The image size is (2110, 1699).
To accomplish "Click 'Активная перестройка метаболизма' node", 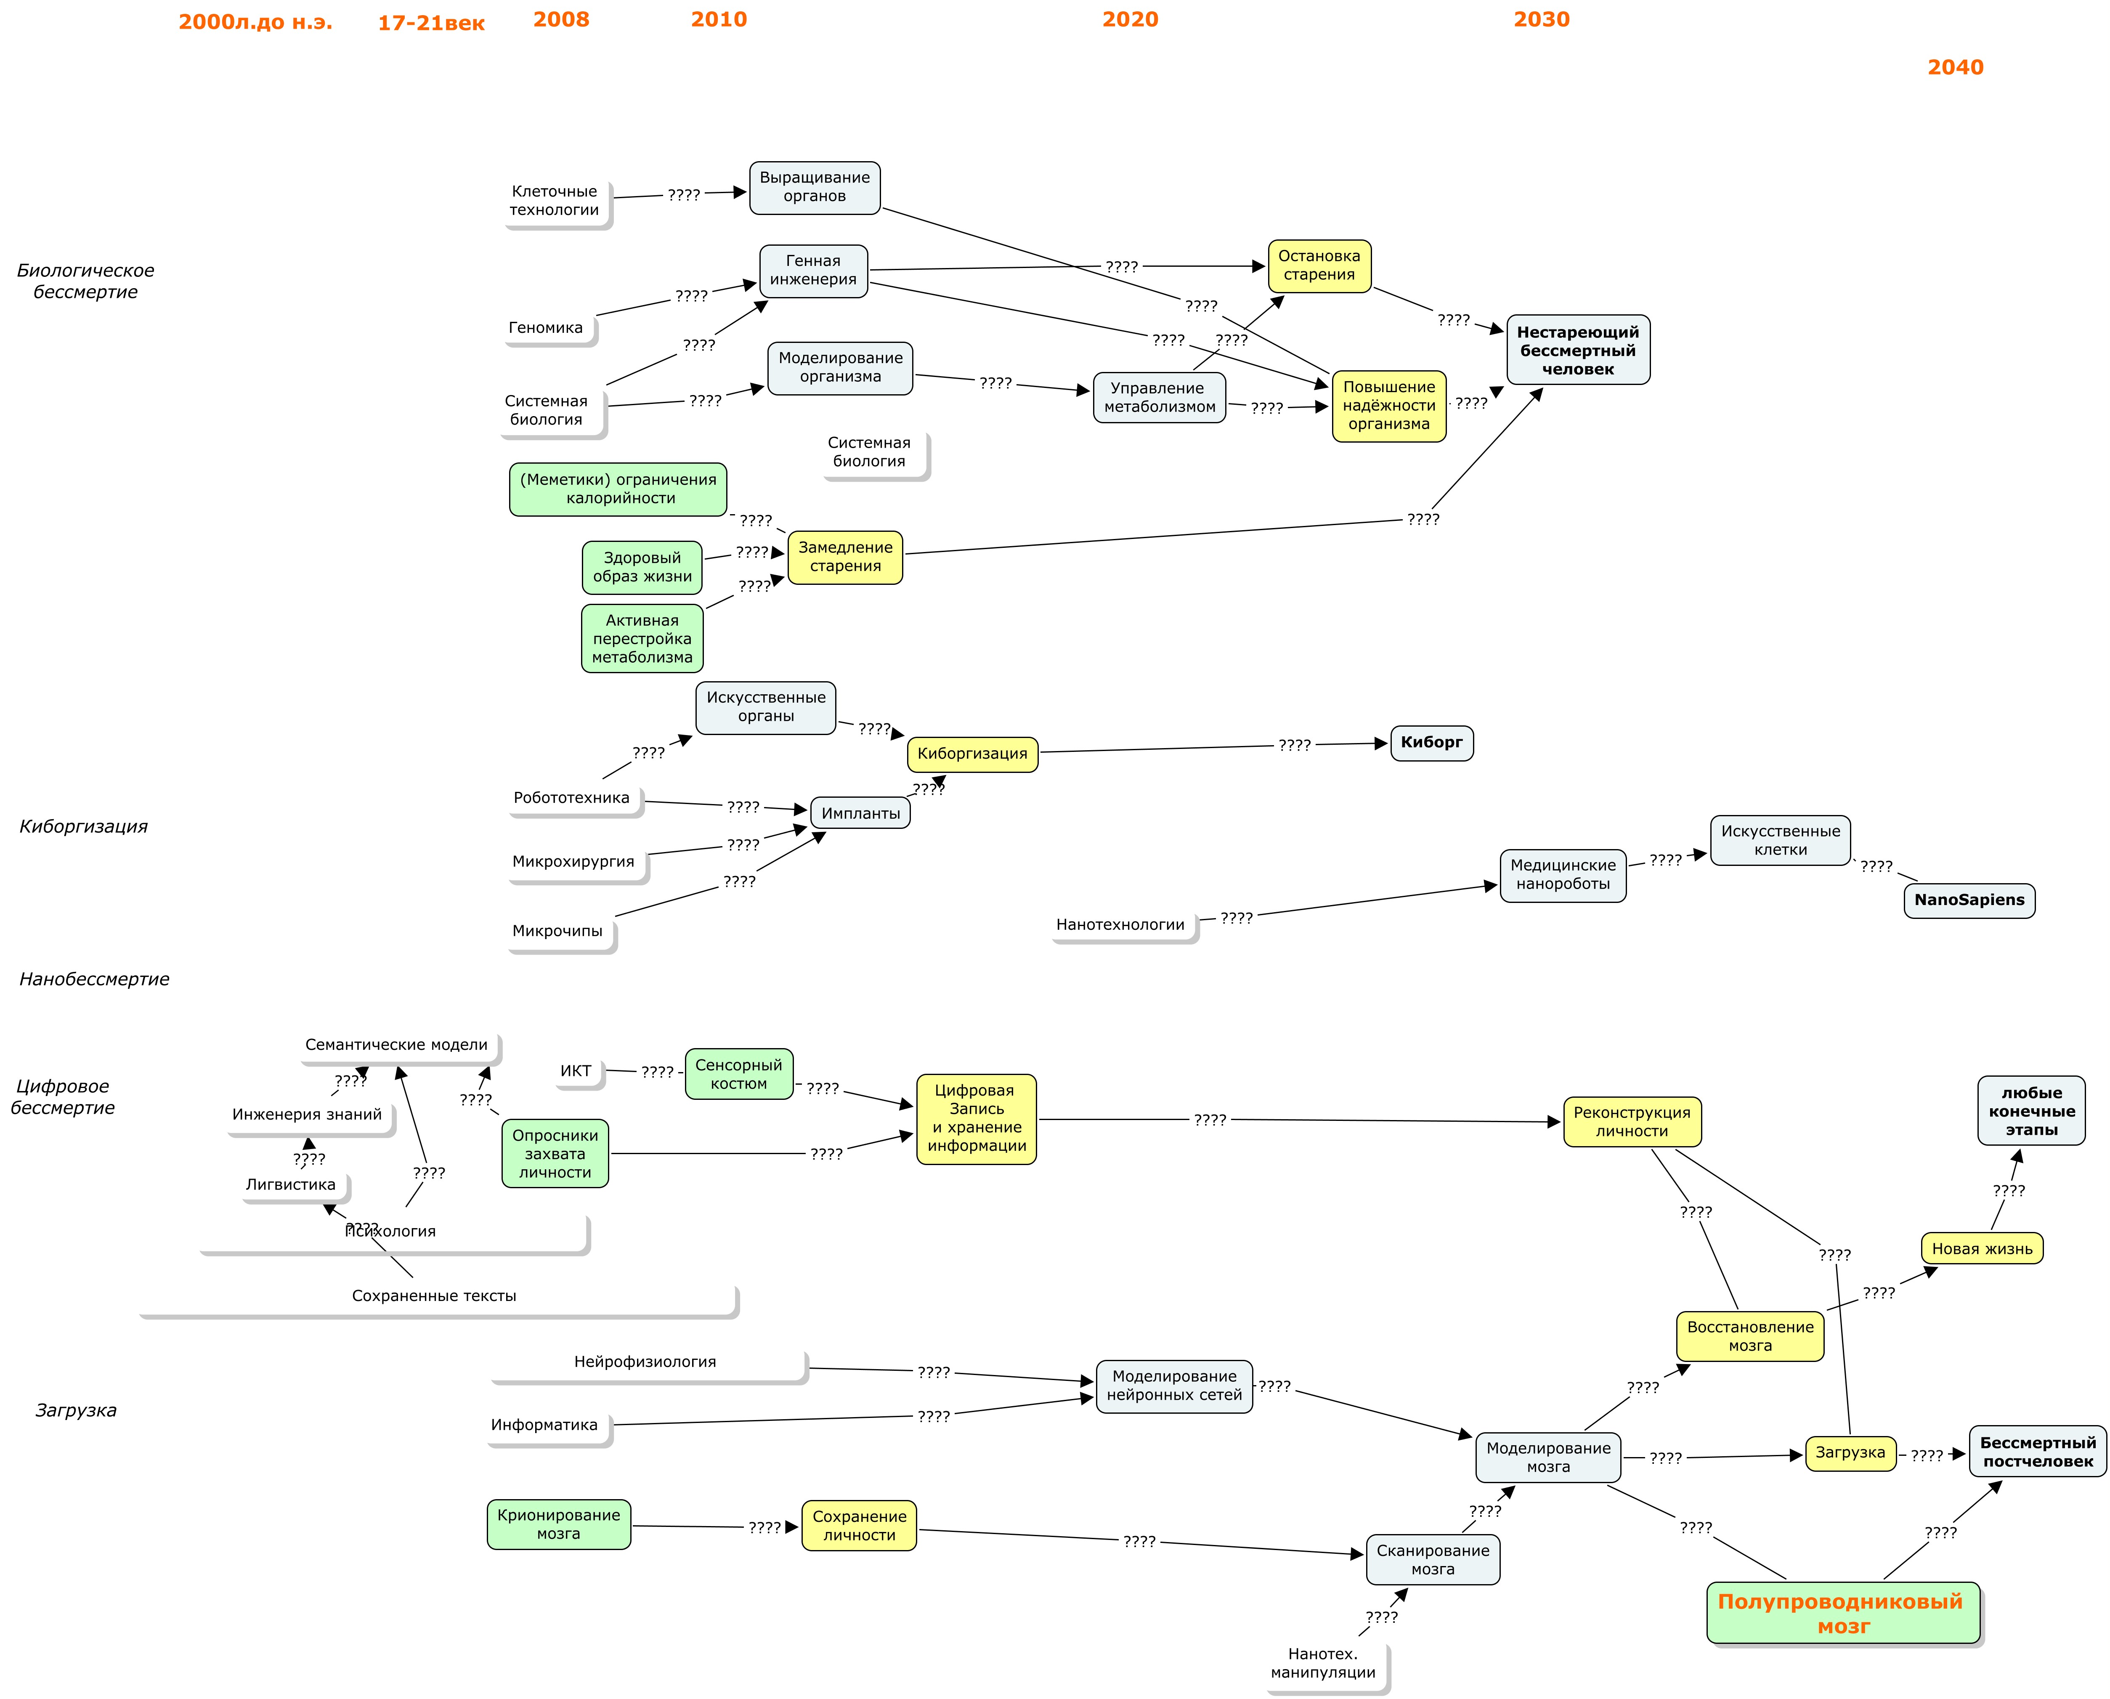I will 642,638.
